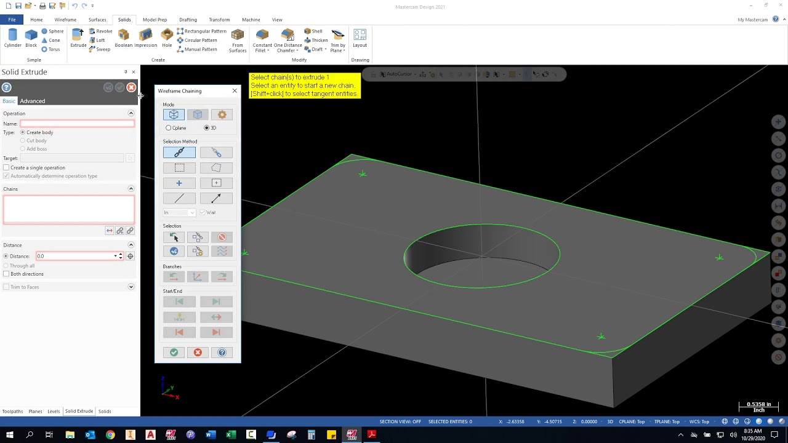Cancel chaining with red X button
The image size is (788, 443).
tap(198, 353)
